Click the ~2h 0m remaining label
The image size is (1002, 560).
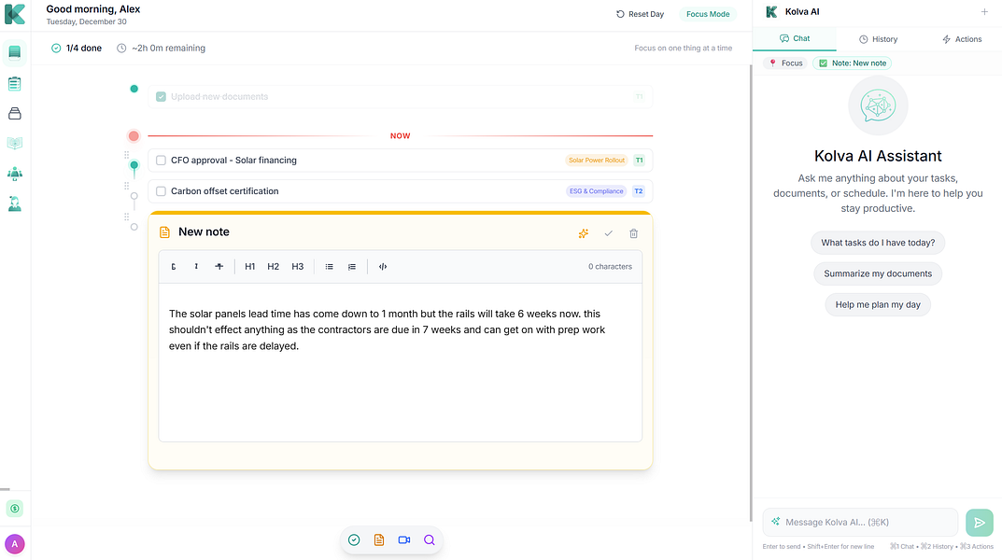click(161, 48)
